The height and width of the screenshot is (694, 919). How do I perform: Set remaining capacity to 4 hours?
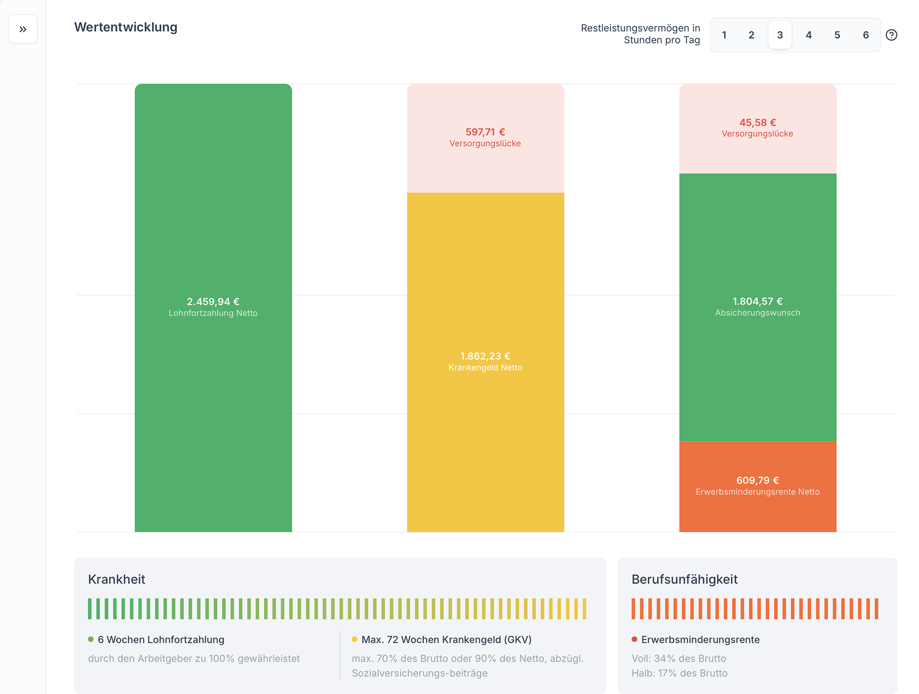808,35
